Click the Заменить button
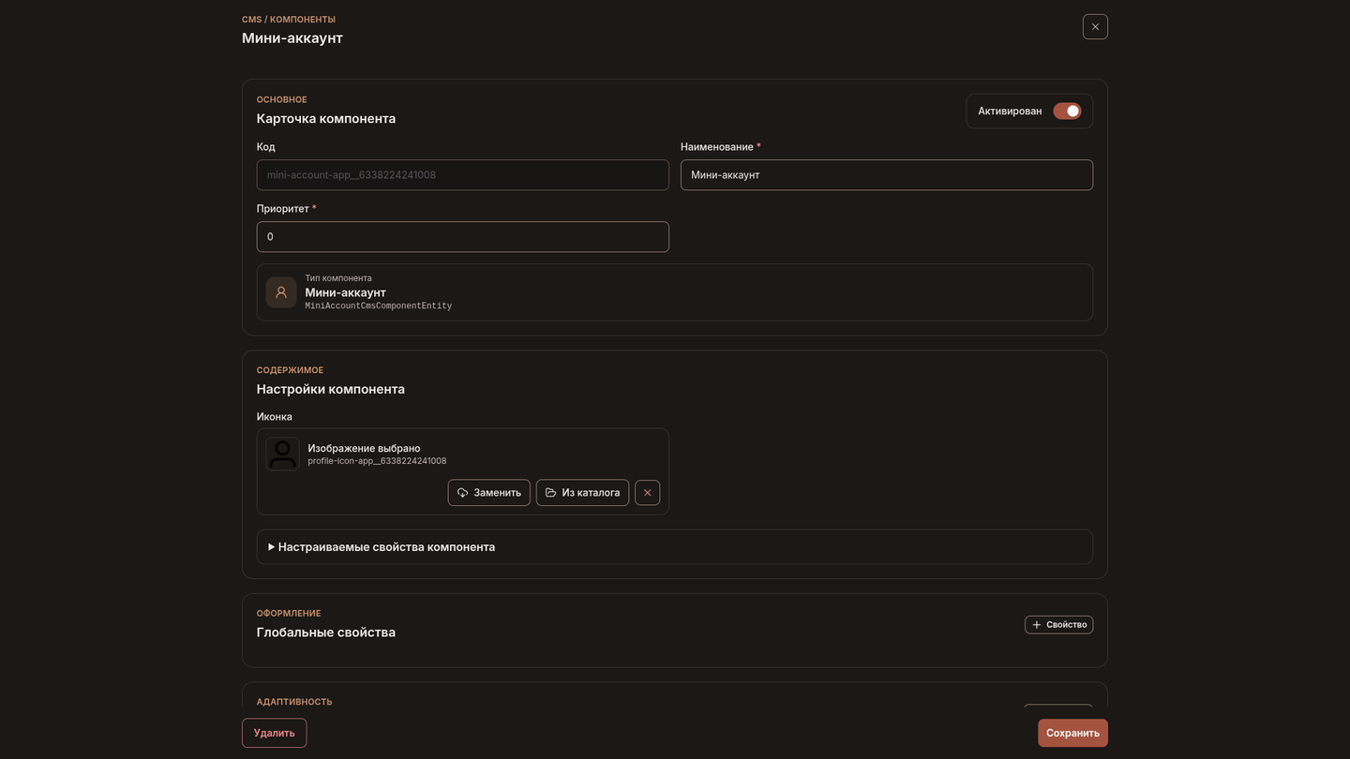Viewport: 1350px width, 759px height. [x=489, y=493]
